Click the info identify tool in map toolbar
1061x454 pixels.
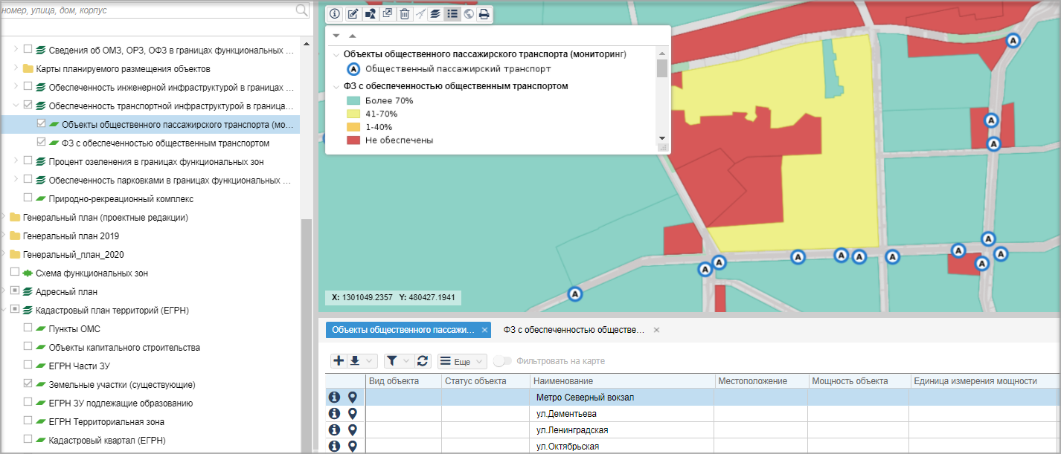pyautogui.click(x=335, y=14)
